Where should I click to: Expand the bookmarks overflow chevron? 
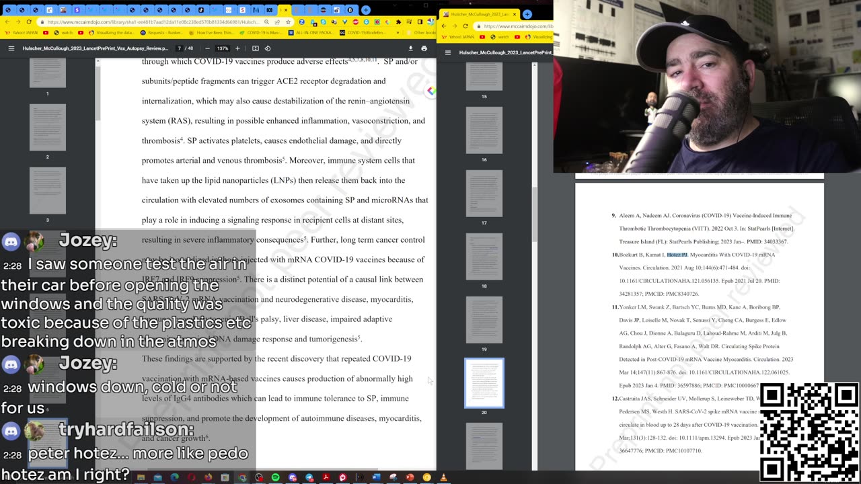click(398, 32)
